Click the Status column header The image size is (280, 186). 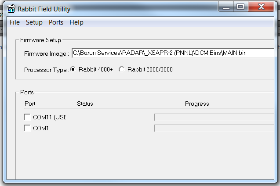tap(85, 104)
